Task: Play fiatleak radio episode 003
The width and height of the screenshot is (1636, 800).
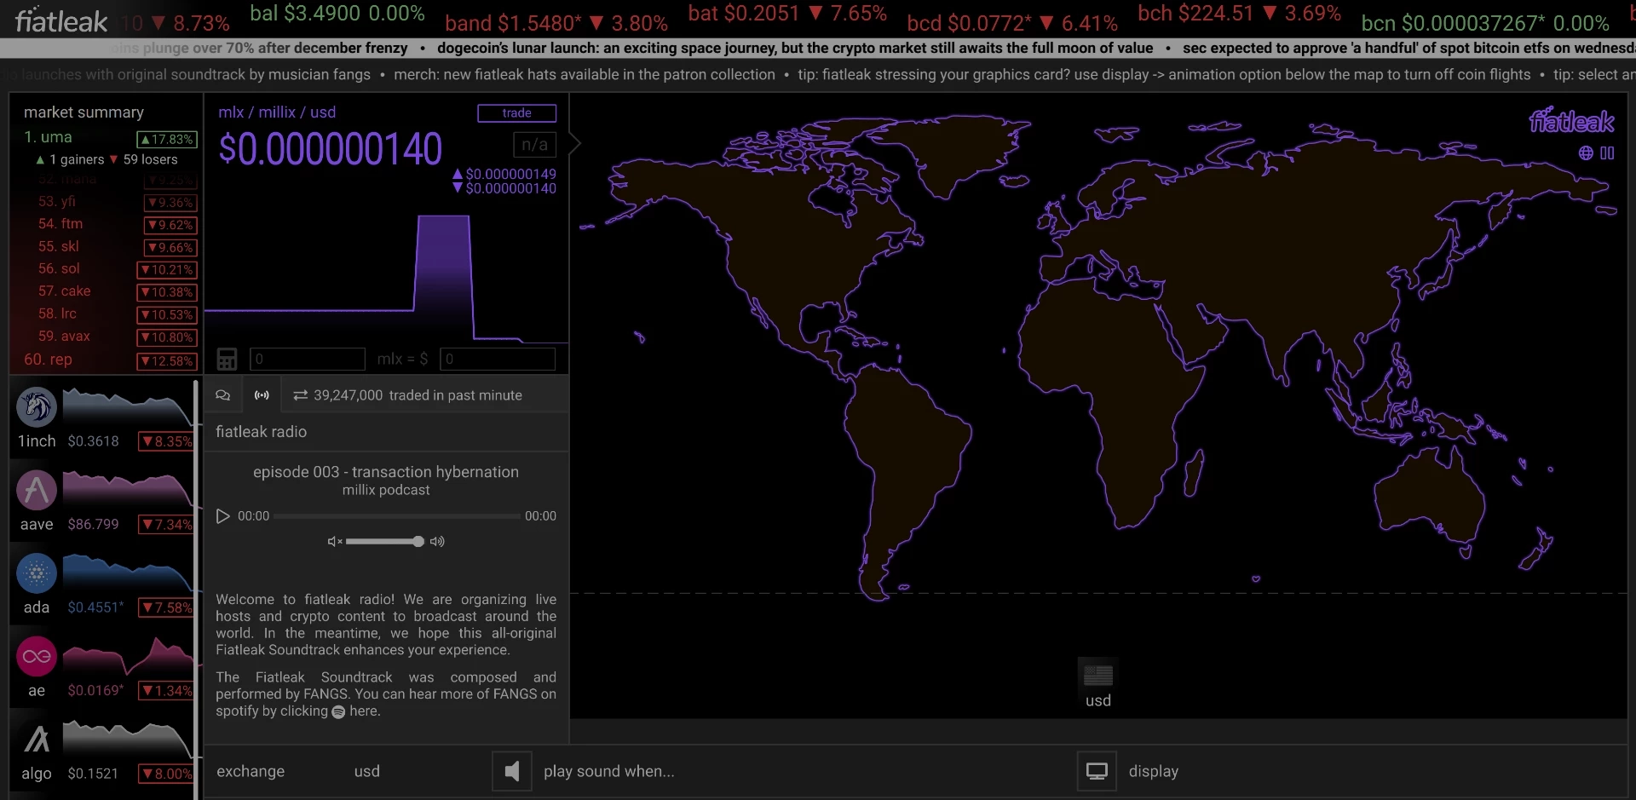Action: coord(223,516)
